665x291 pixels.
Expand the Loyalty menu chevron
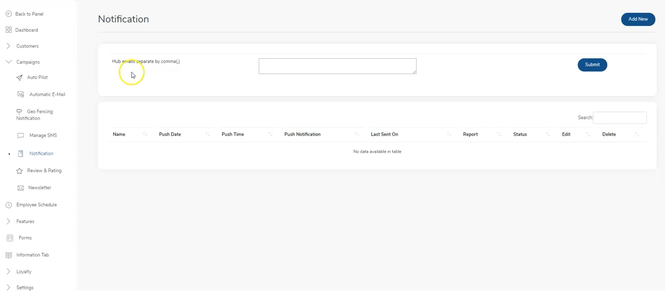pos(8,272)
